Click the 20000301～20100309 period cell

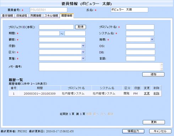pyautogui.click(x=40, y=94)
